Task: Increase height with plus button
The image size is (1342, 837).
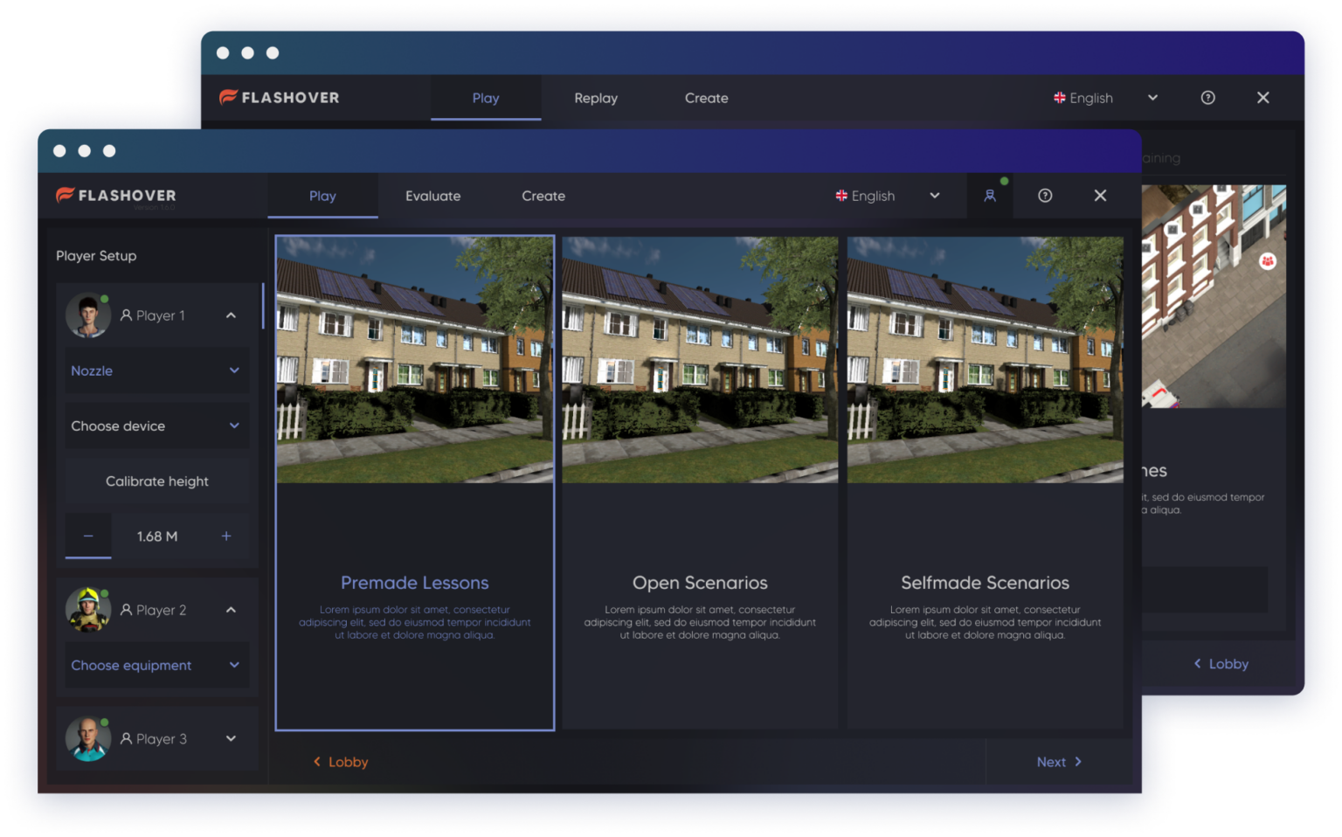Action: click(x=226, y=536)
